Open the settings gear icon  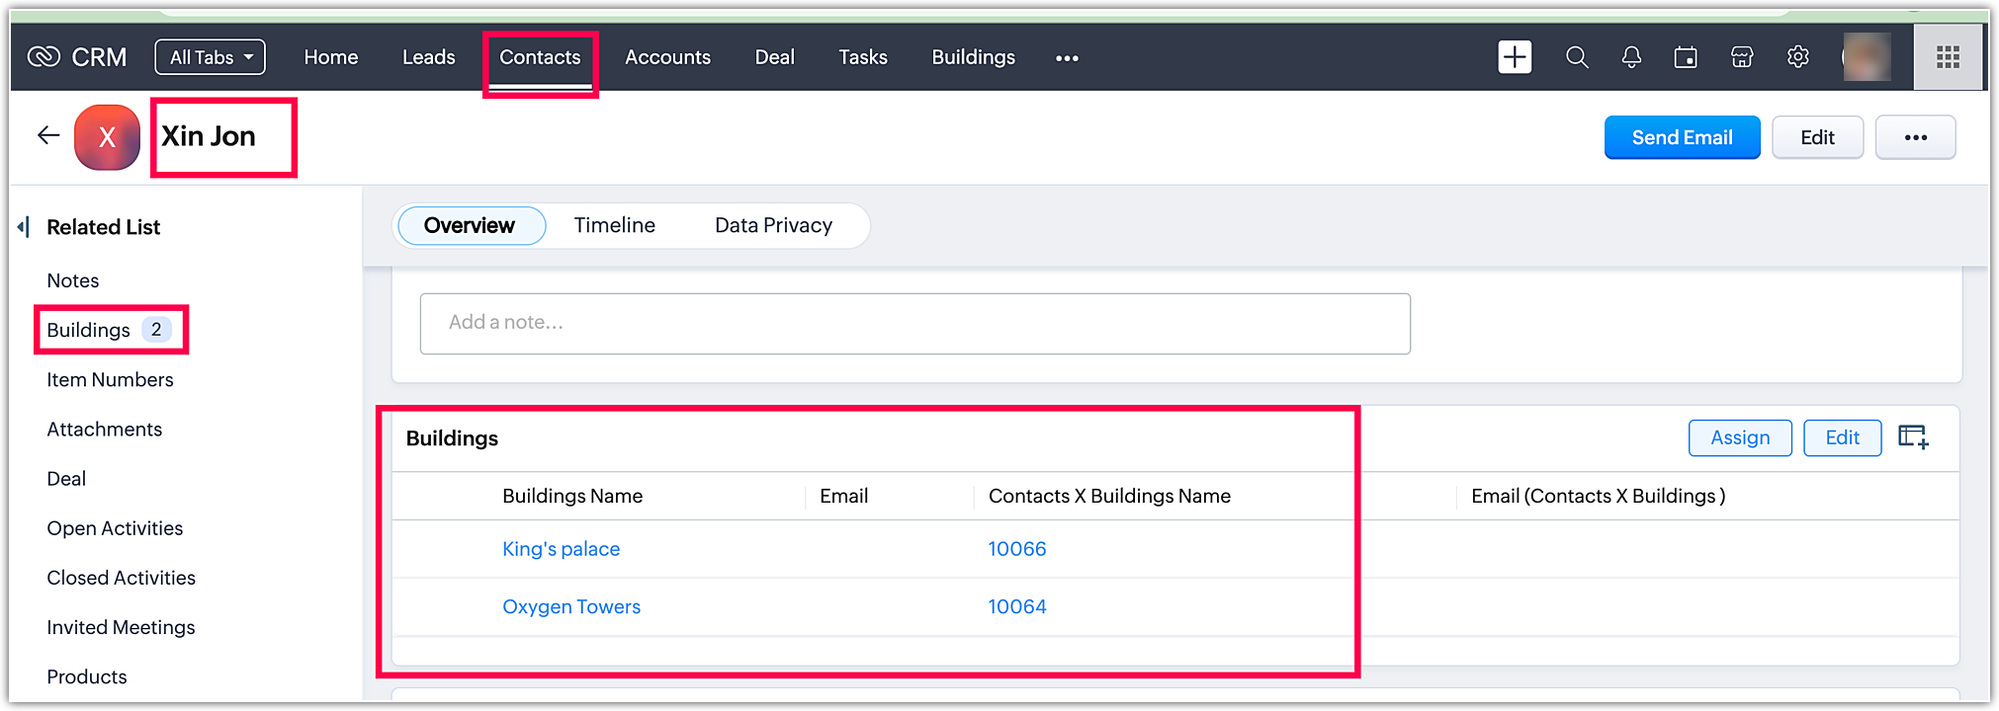1798,57
